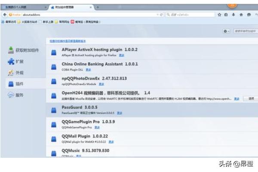Click the Options button on OpenH264 row
Screen dimensions: 258x172
pos(251,98)
